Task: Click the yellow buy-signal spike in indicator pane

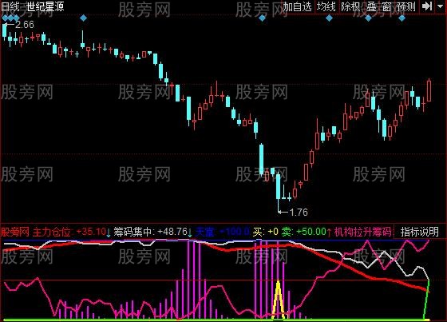Action: click(279, 300)
